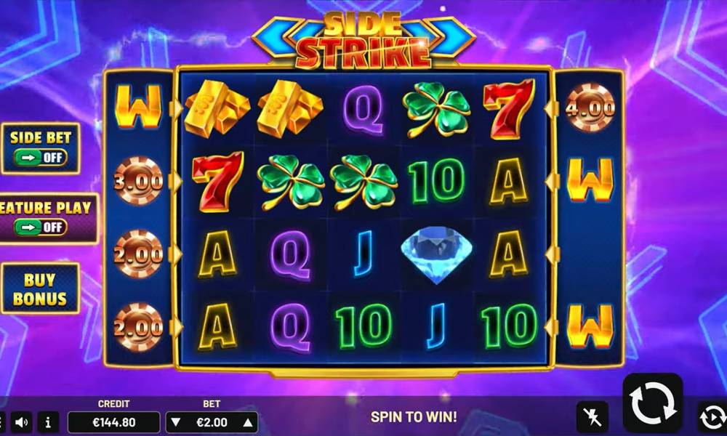Click the credit balance €144.80 display
The height and width of the screenshot is (436, 727).
point(113,422)
